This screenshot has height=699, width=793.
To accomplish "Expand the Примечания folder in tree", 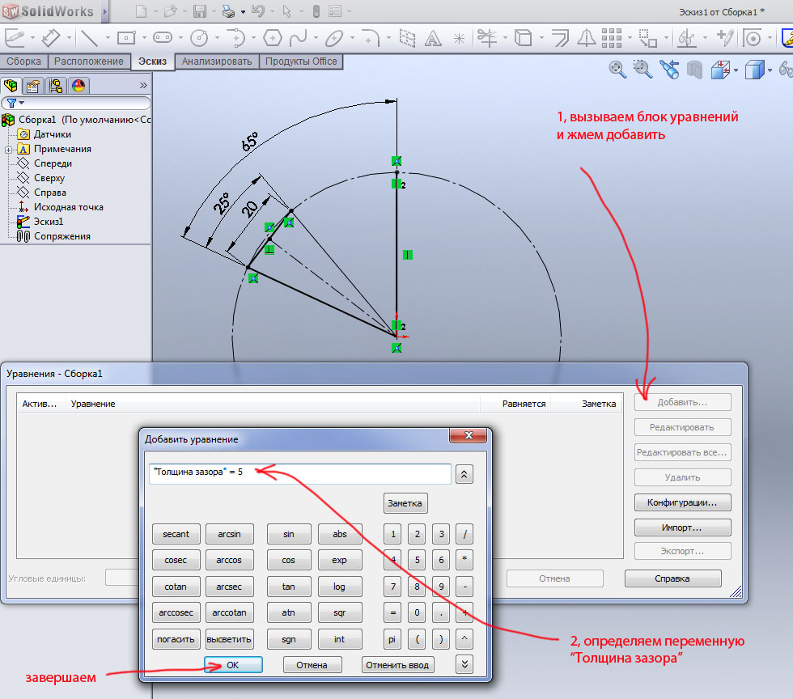I will [8, 149].
